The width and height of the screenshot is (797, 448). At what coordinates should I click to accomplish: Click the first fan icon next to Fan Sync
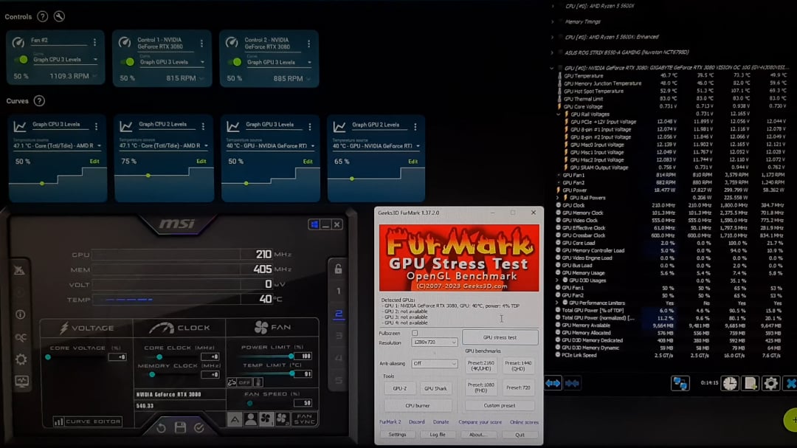click(265, 417)
